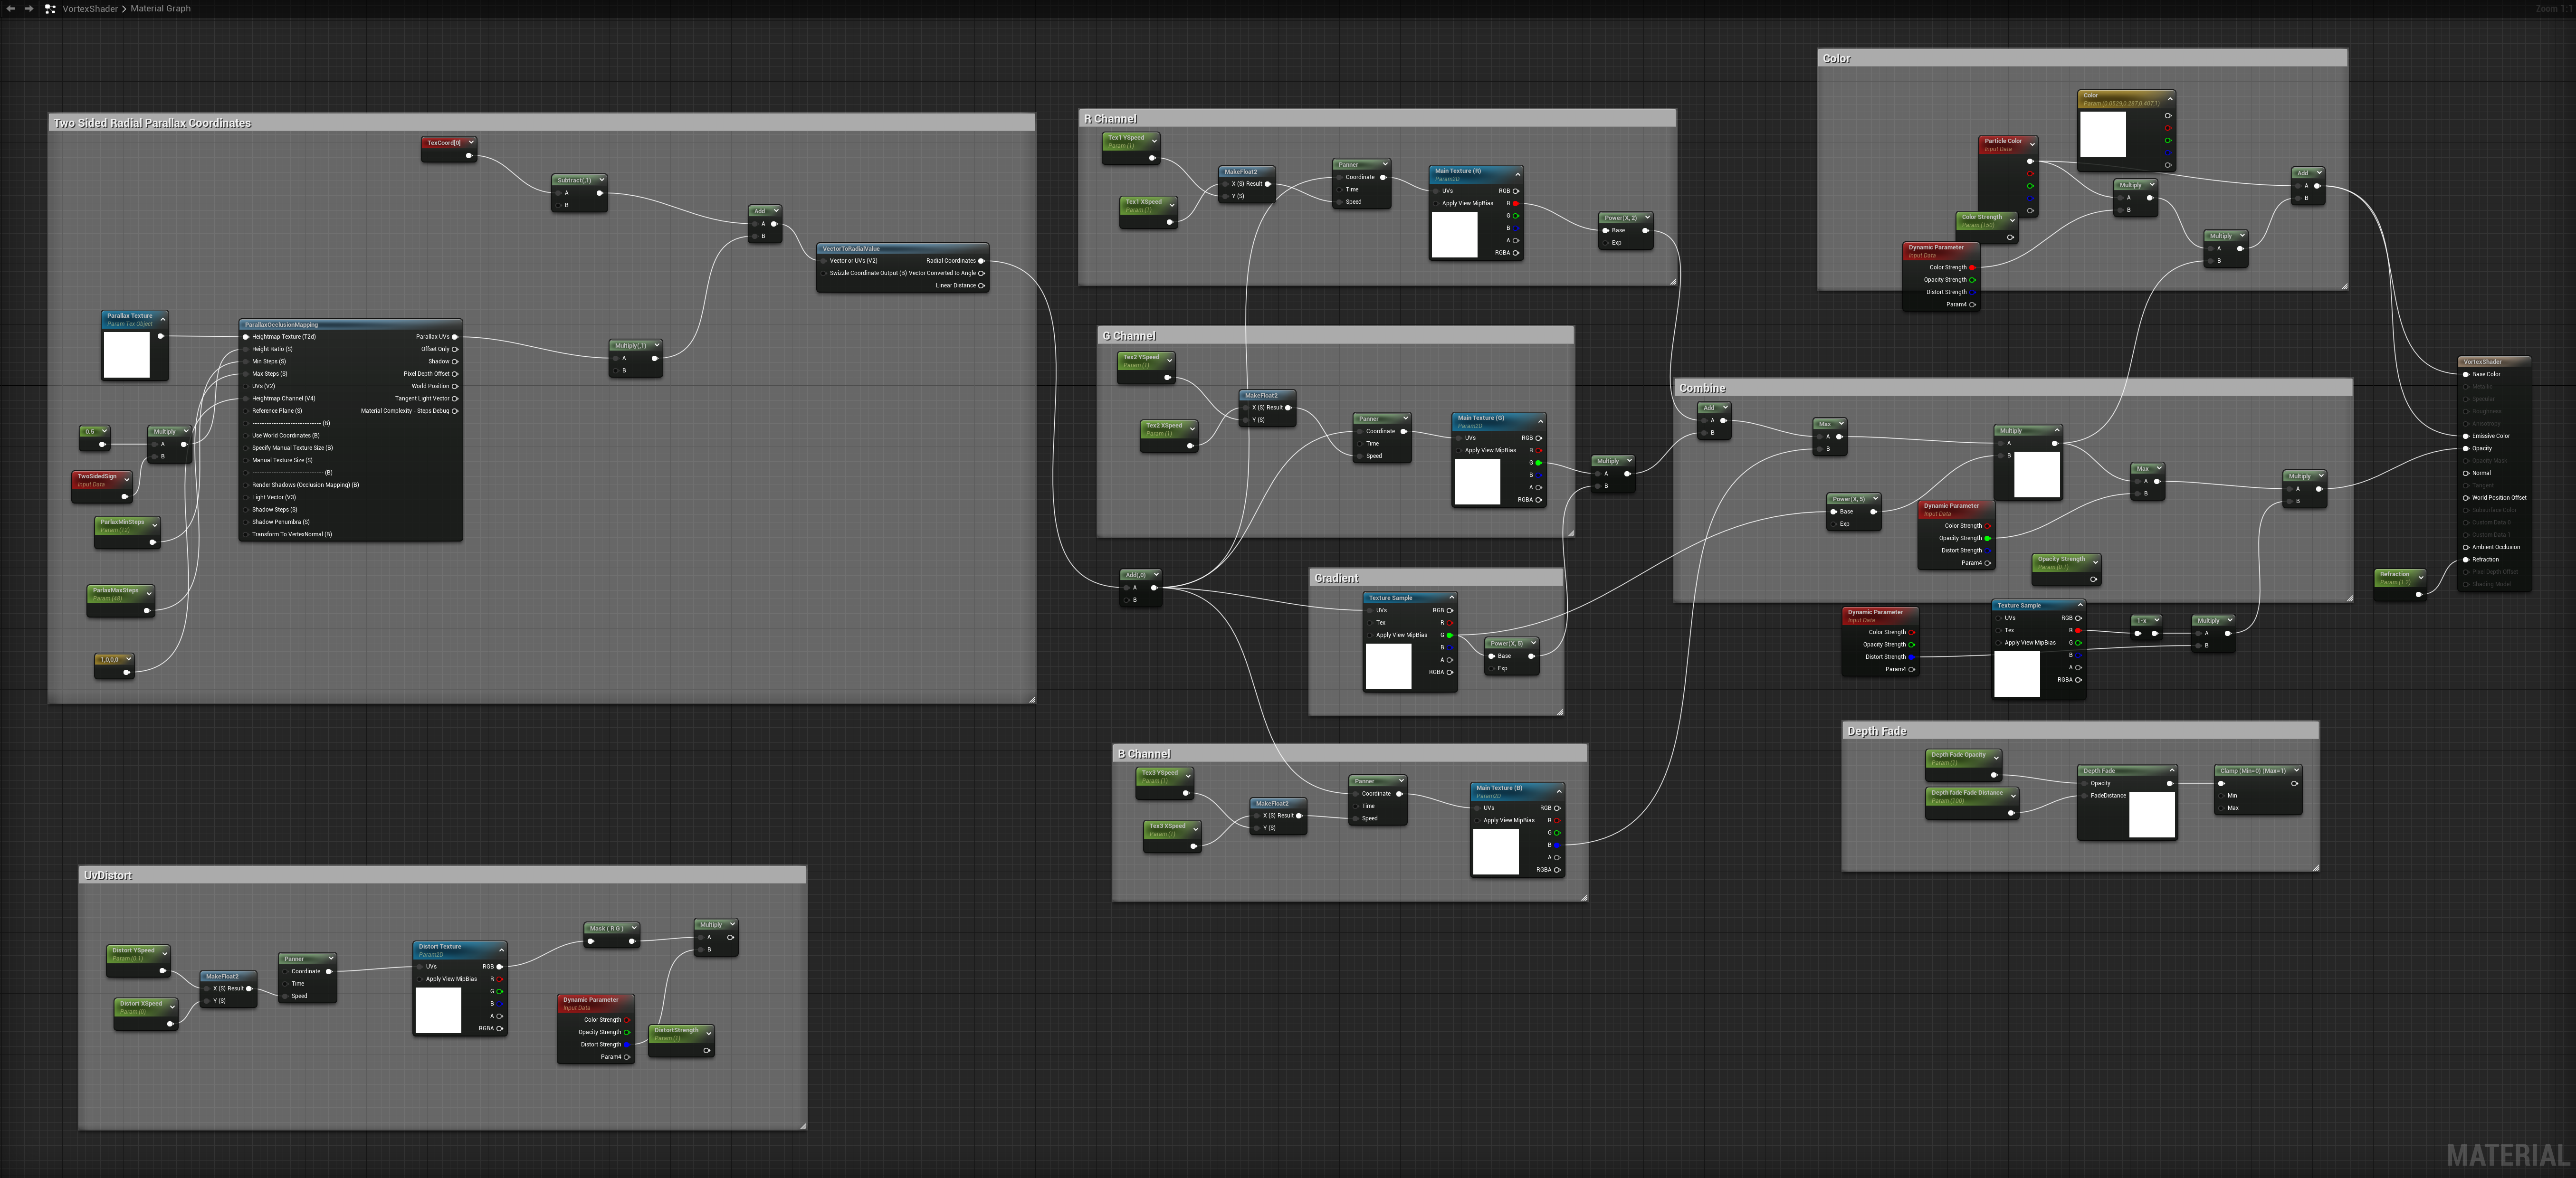Expand the Particle Color node chevron
Screen dimensions: 2576x1178
tap(2032, 144)
